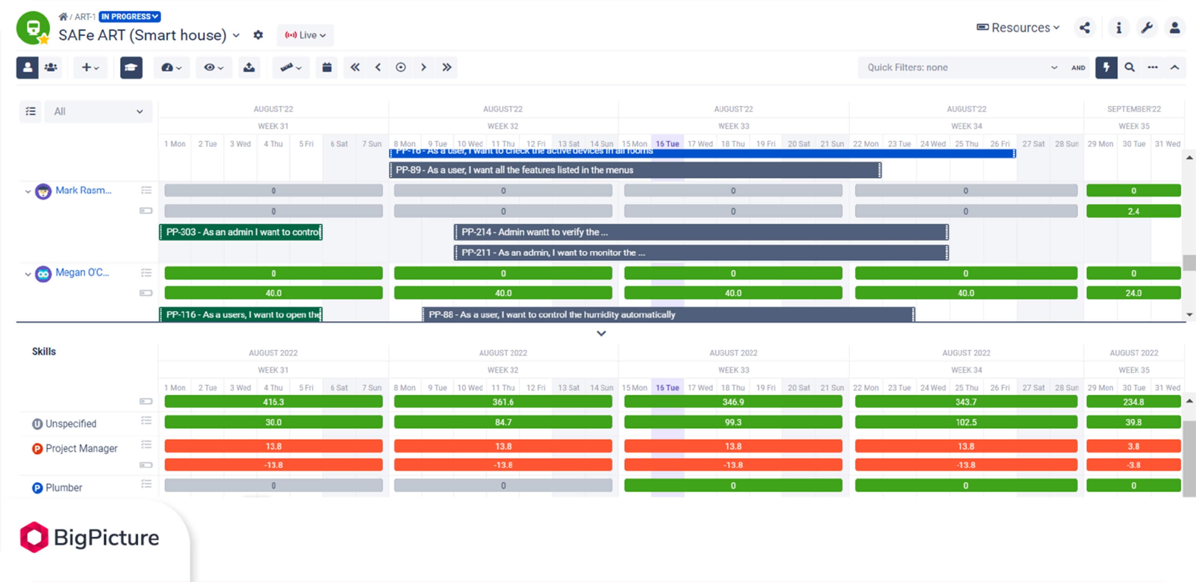
Task: Click the graduation cap skills icon
Action: coord(131,68)
